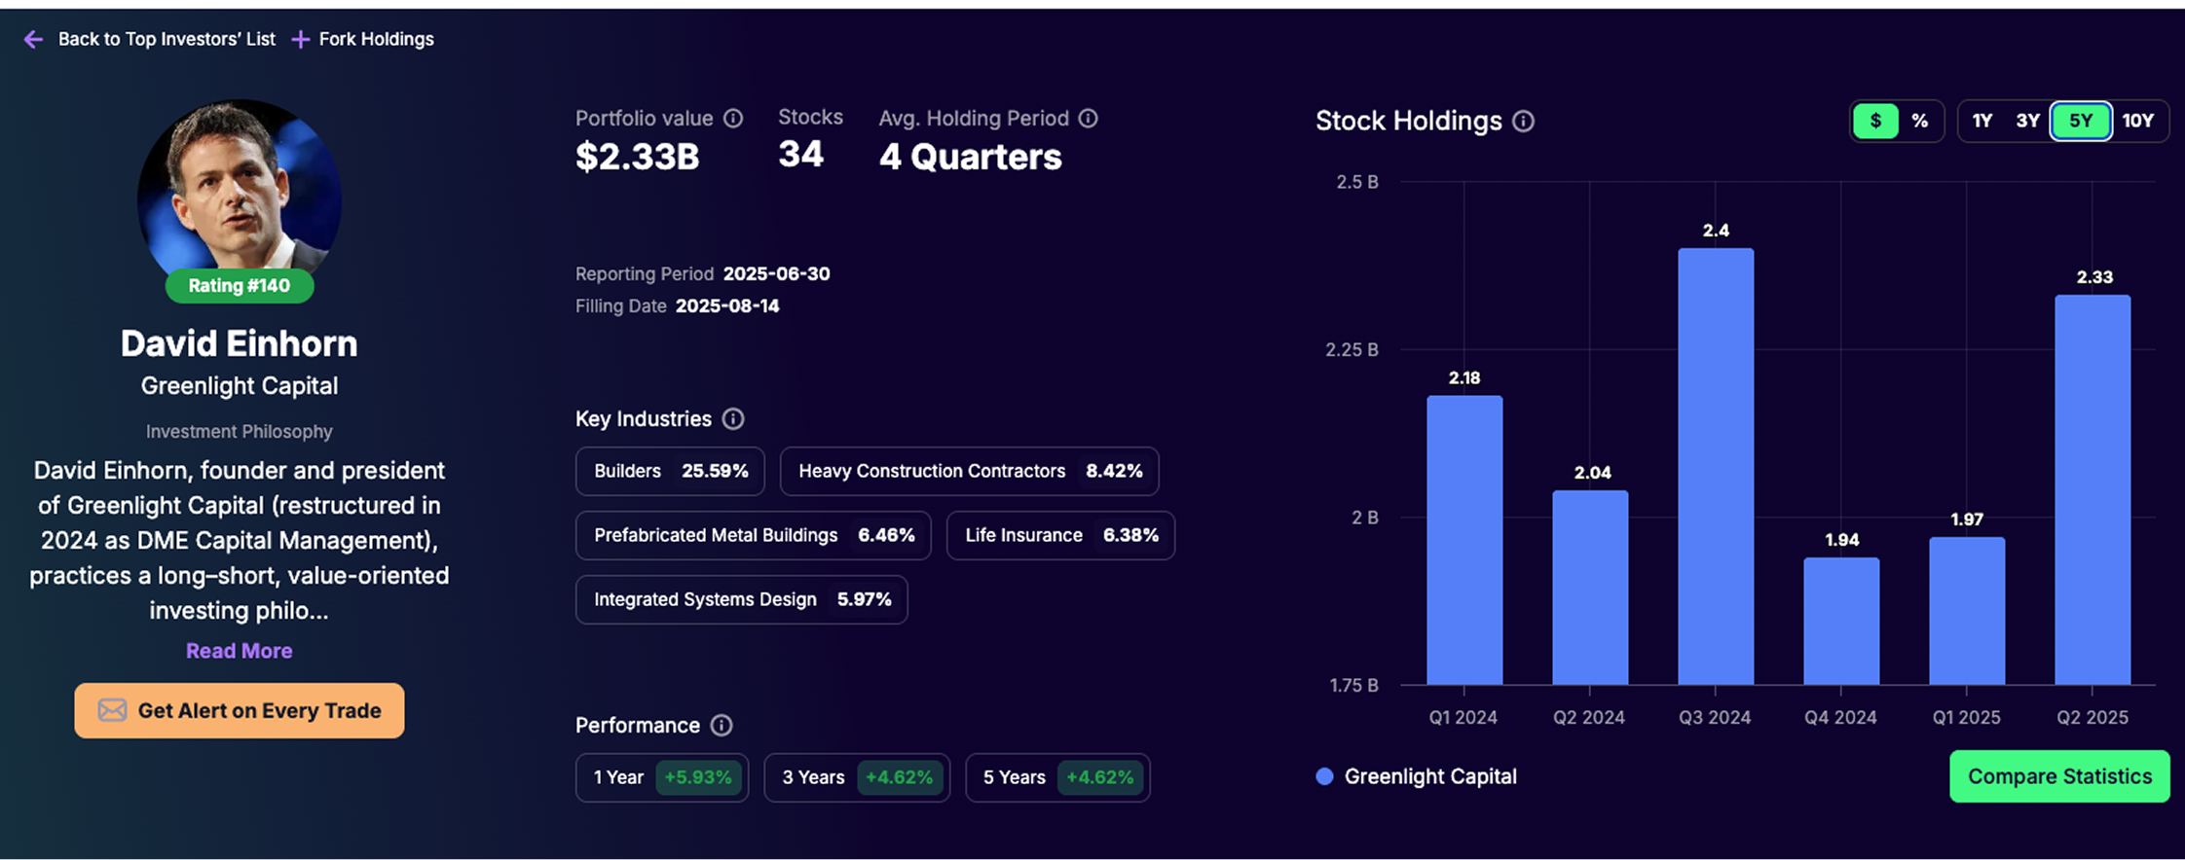2185x860 pixels.
Task: Select the 1Y time range
Action: pos(1982,121)
